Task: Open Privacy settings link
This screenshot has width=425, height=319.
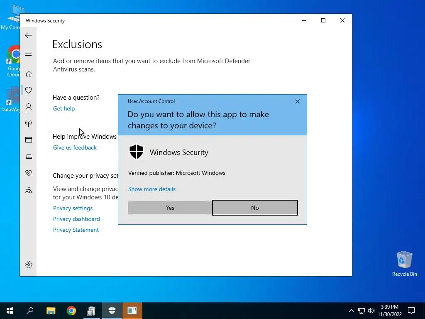Action: pos(73,209)
